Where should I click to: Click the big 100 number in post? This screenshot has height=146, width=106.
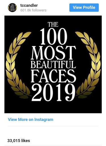point(53,36)
